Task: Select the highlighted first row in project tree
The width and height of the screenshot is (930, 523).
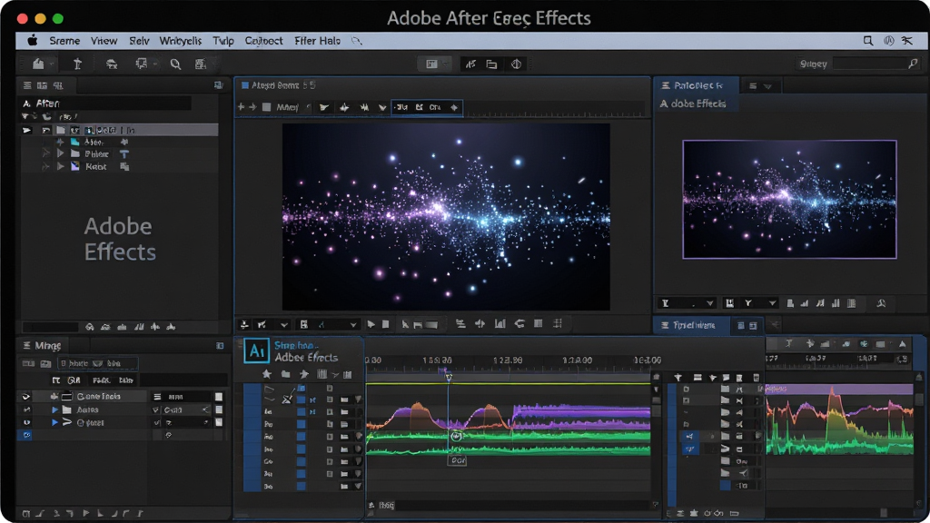Action: 120,130
